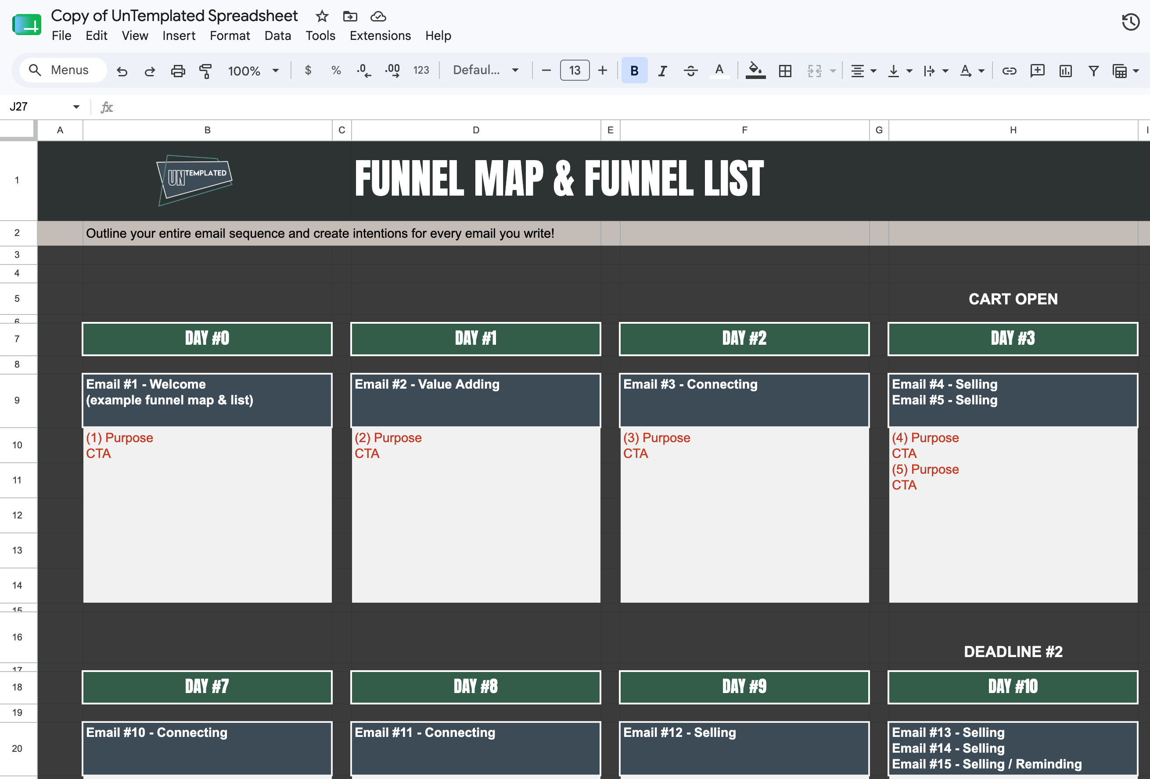Click the Redo arrow icon
This screenshot has height=779, width=1150.
(x=149, y=71)
